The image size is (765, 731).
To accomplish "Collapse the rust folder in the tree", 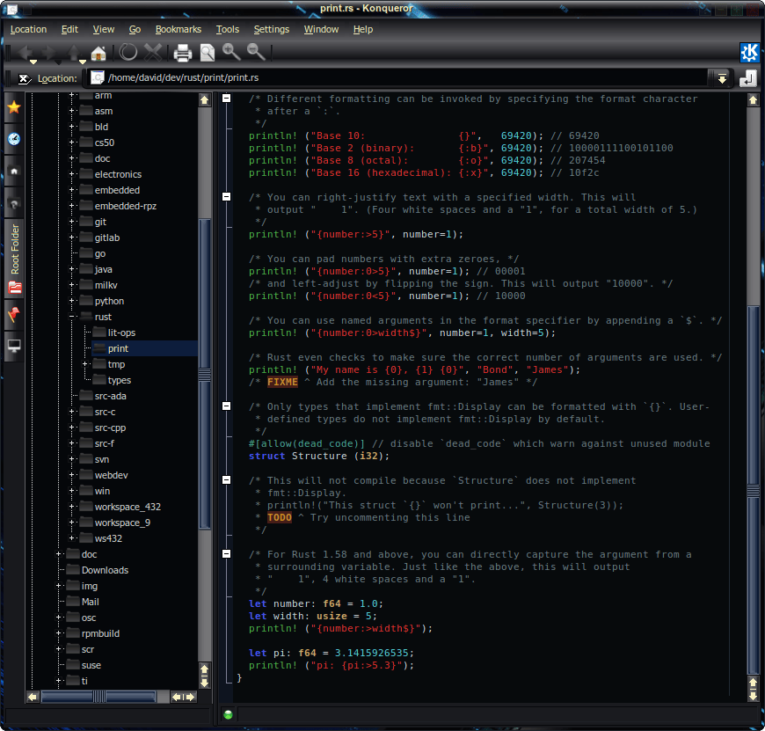I will coord(72,317).
